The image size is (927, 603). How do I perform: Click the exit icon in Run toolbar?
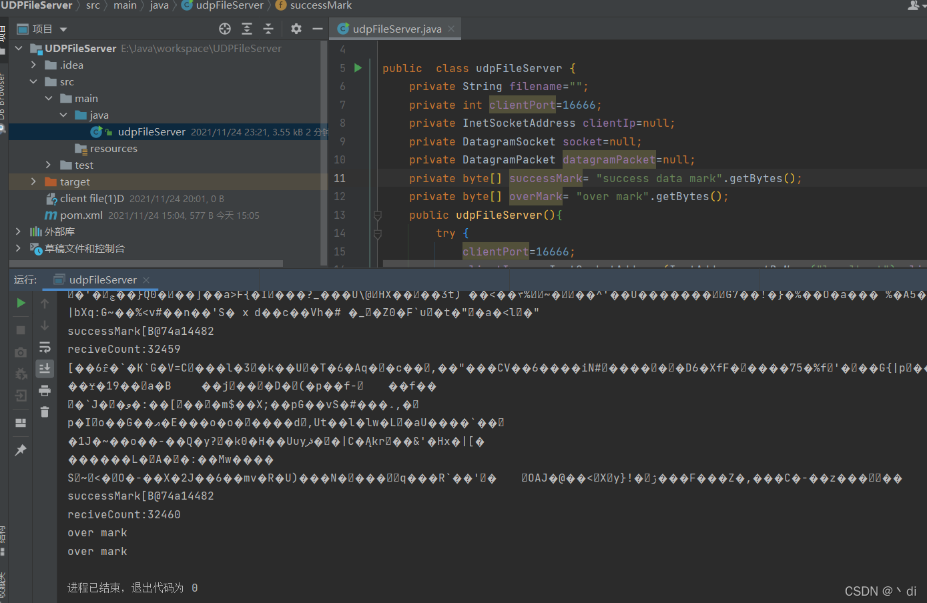tap(21, 396)
